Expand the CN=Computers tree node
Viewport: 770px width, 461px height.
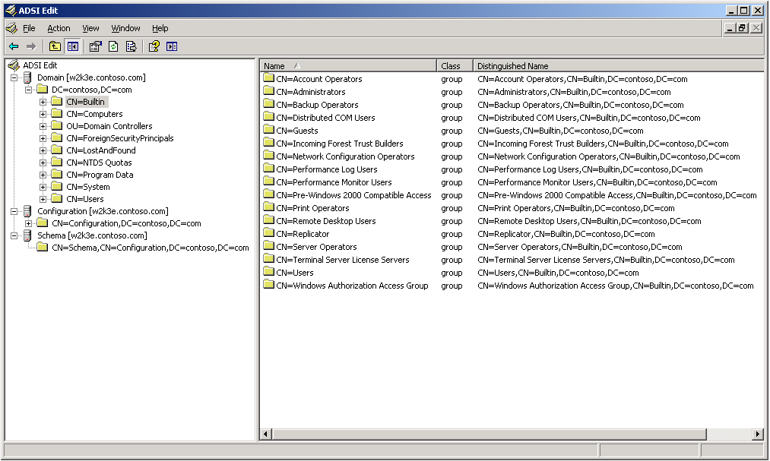(43, 114)
